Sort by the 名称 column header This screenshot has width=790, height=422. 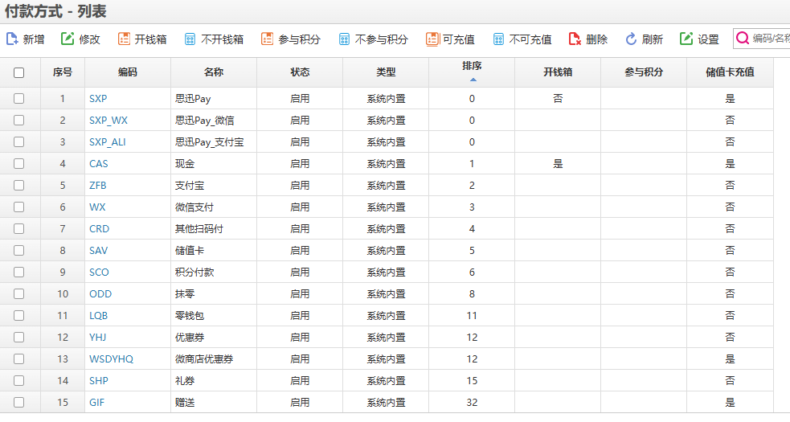214,72
